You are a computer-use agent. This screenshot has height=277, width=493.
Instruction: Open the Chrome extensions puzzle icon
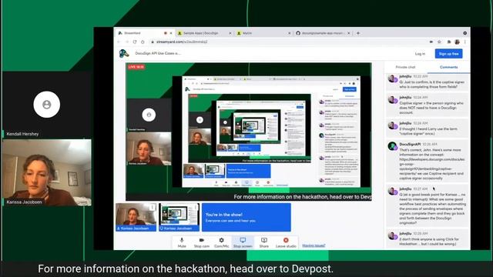pyautogui.click(x=449, y=42)
